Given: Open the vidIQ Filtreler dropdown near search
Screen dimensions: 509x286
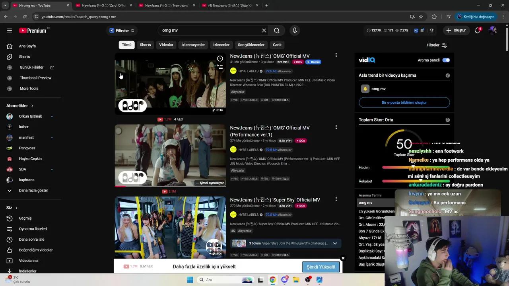Looking at the screenshot, I should (x=122, y=31).
